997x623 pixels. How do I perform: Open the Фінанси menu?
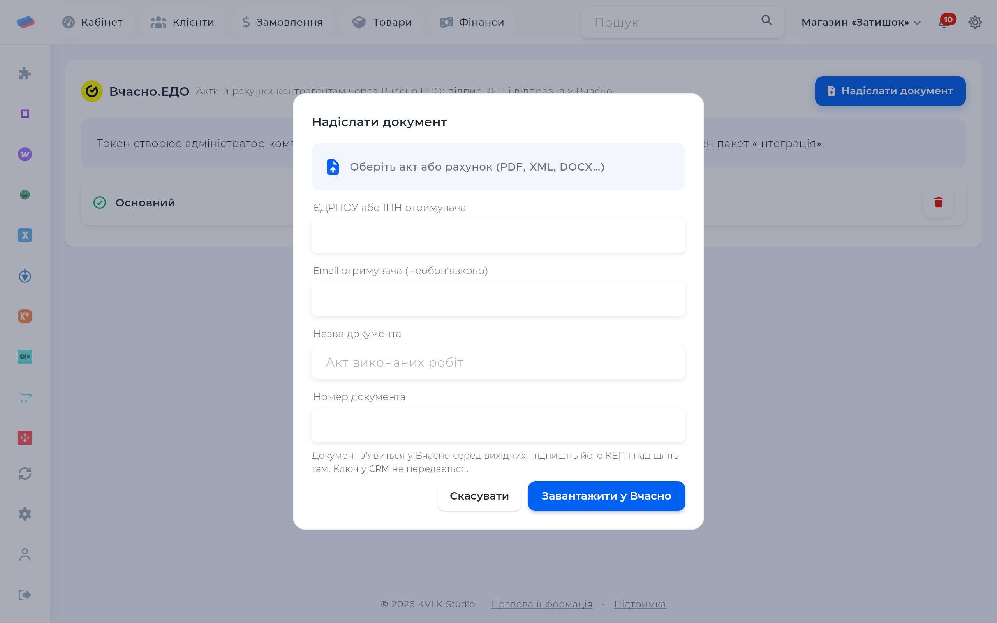[472, 22]
